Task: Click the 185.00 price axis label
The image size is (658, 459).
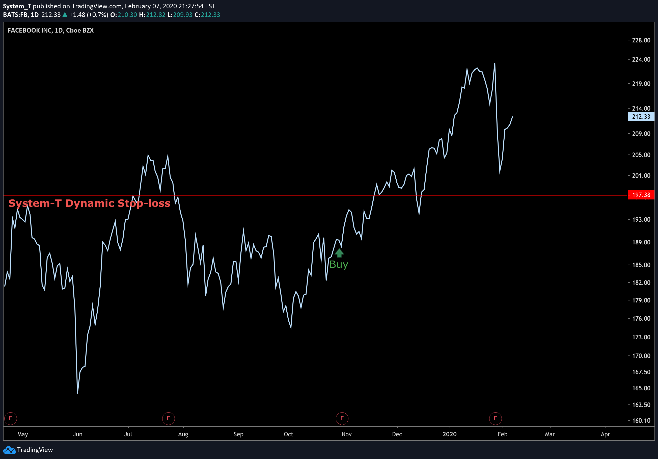Action: [641, 265]
